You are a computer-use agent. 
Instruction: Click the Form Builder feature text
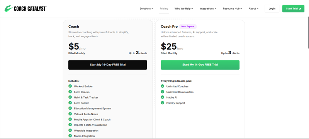[81, 103]
